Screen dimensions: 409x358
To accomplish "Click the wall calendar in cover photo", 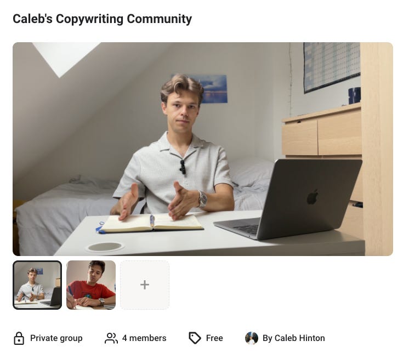I will (x=332, y=67).
